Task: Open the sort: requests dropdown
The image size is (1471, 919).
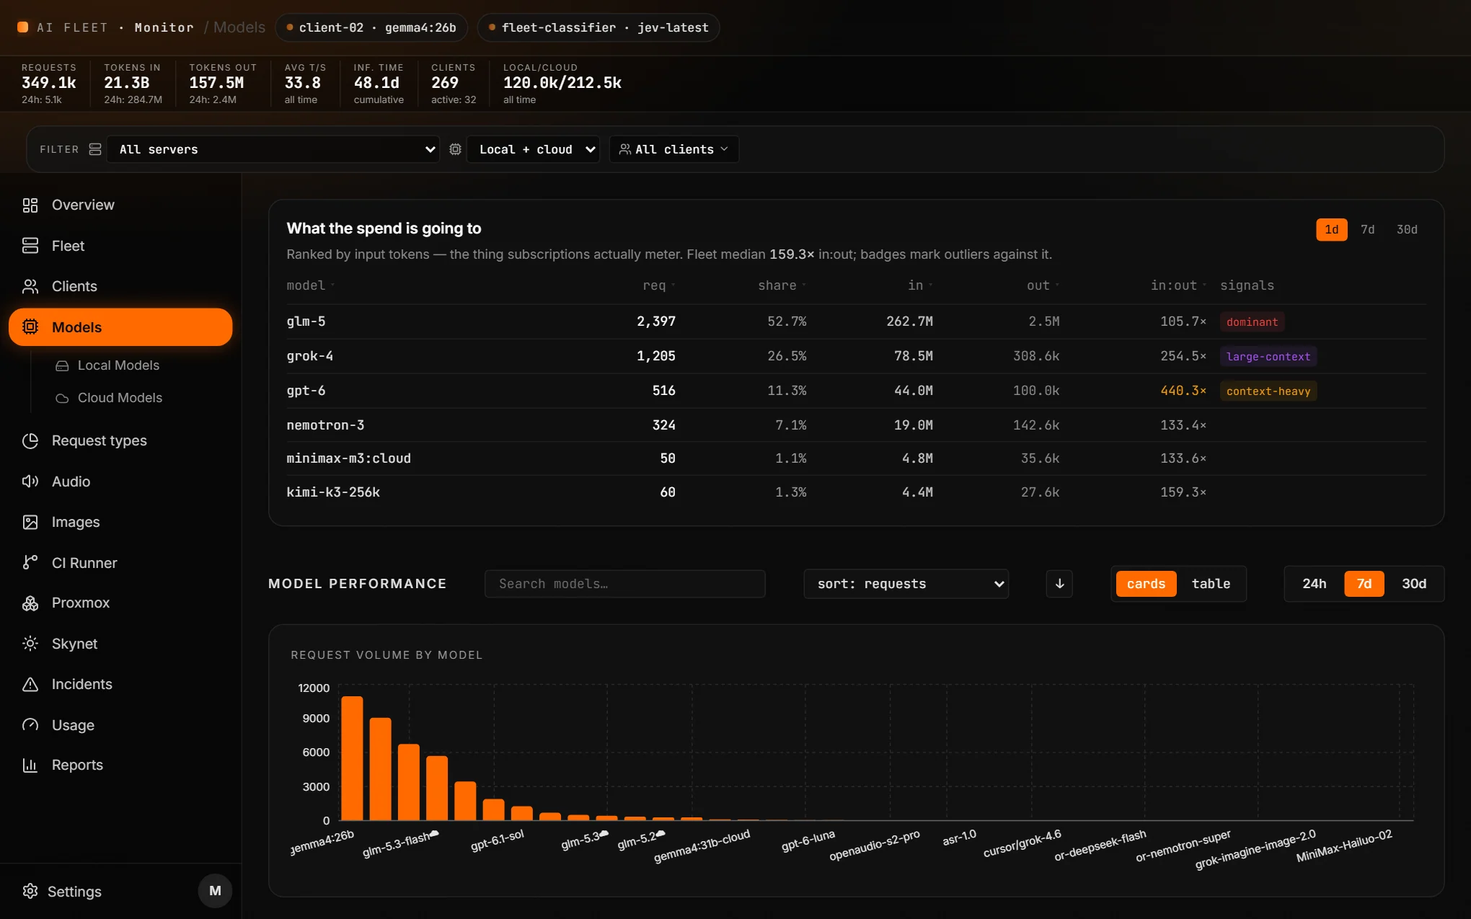Action: pyautogui.click(x=906, y=584)
